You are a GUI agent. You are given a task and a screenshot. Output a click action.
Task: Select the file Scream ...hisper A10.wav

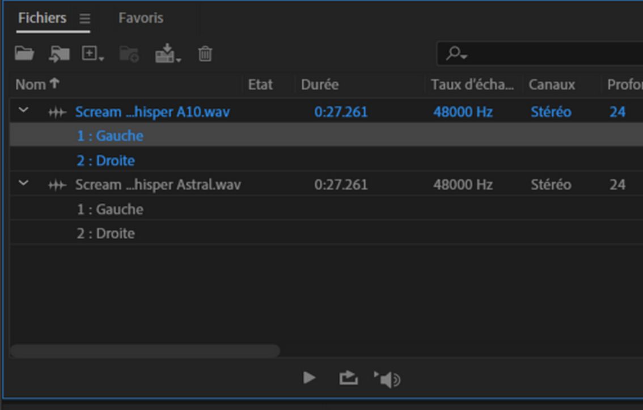point(153,112)
